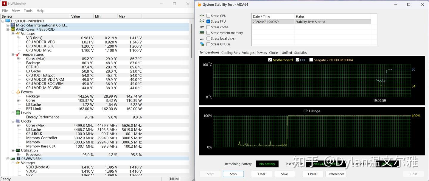Open the Clocks tab in AIDA64

(274, 53)
